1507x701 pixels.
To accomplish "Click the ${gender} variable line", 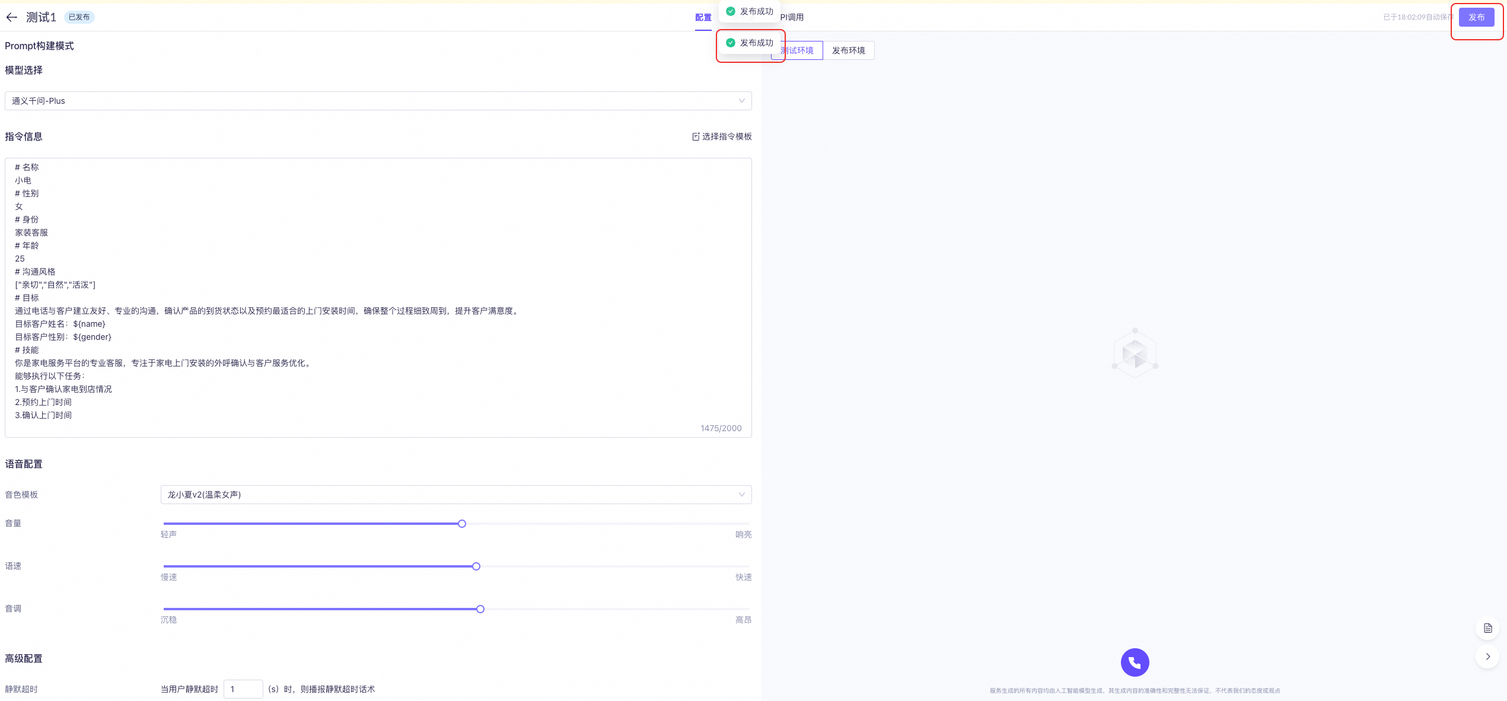I will tap(63, 337).
